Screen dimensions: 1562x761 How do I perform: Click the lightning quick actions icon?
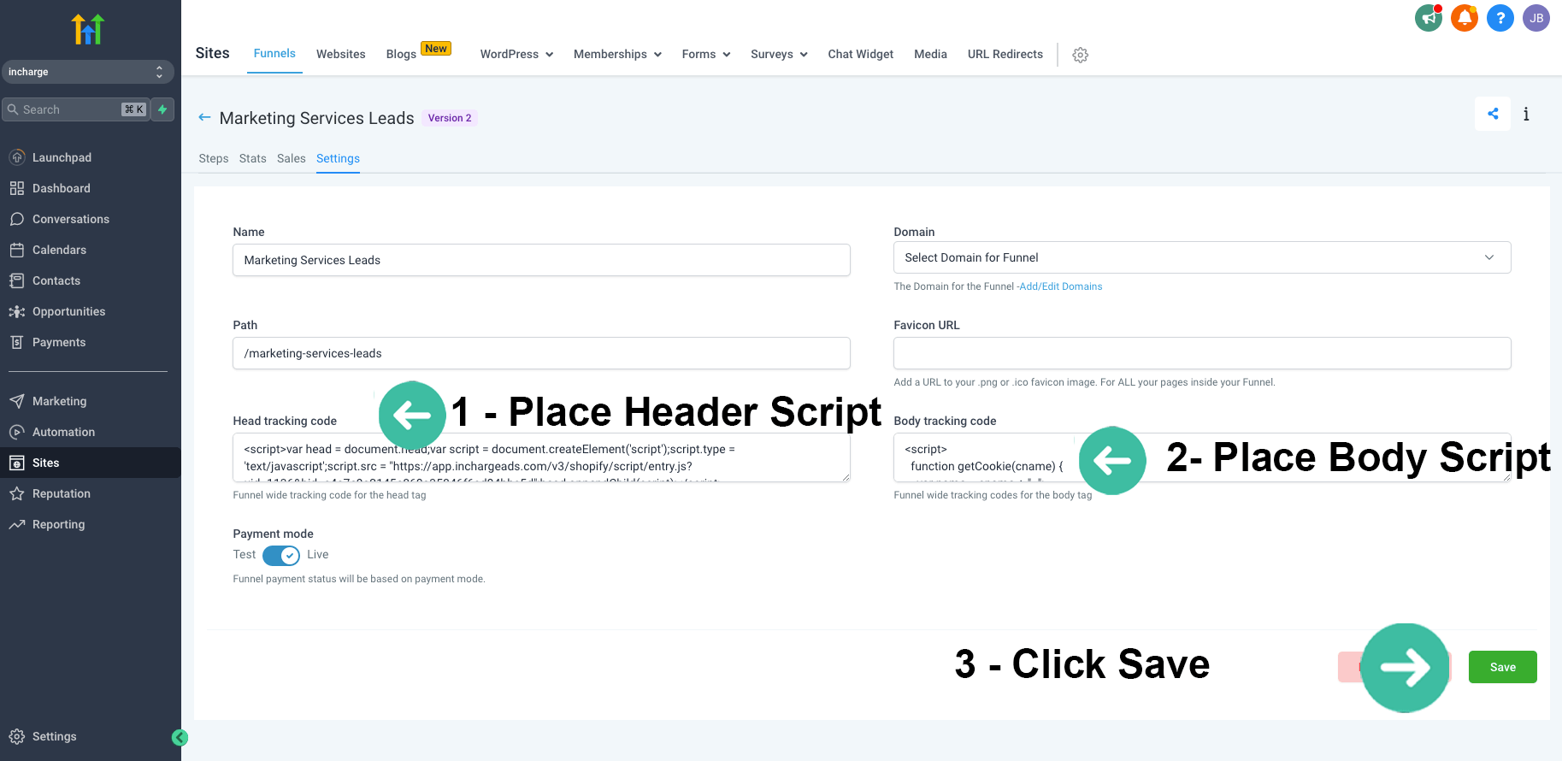[162, 109]
